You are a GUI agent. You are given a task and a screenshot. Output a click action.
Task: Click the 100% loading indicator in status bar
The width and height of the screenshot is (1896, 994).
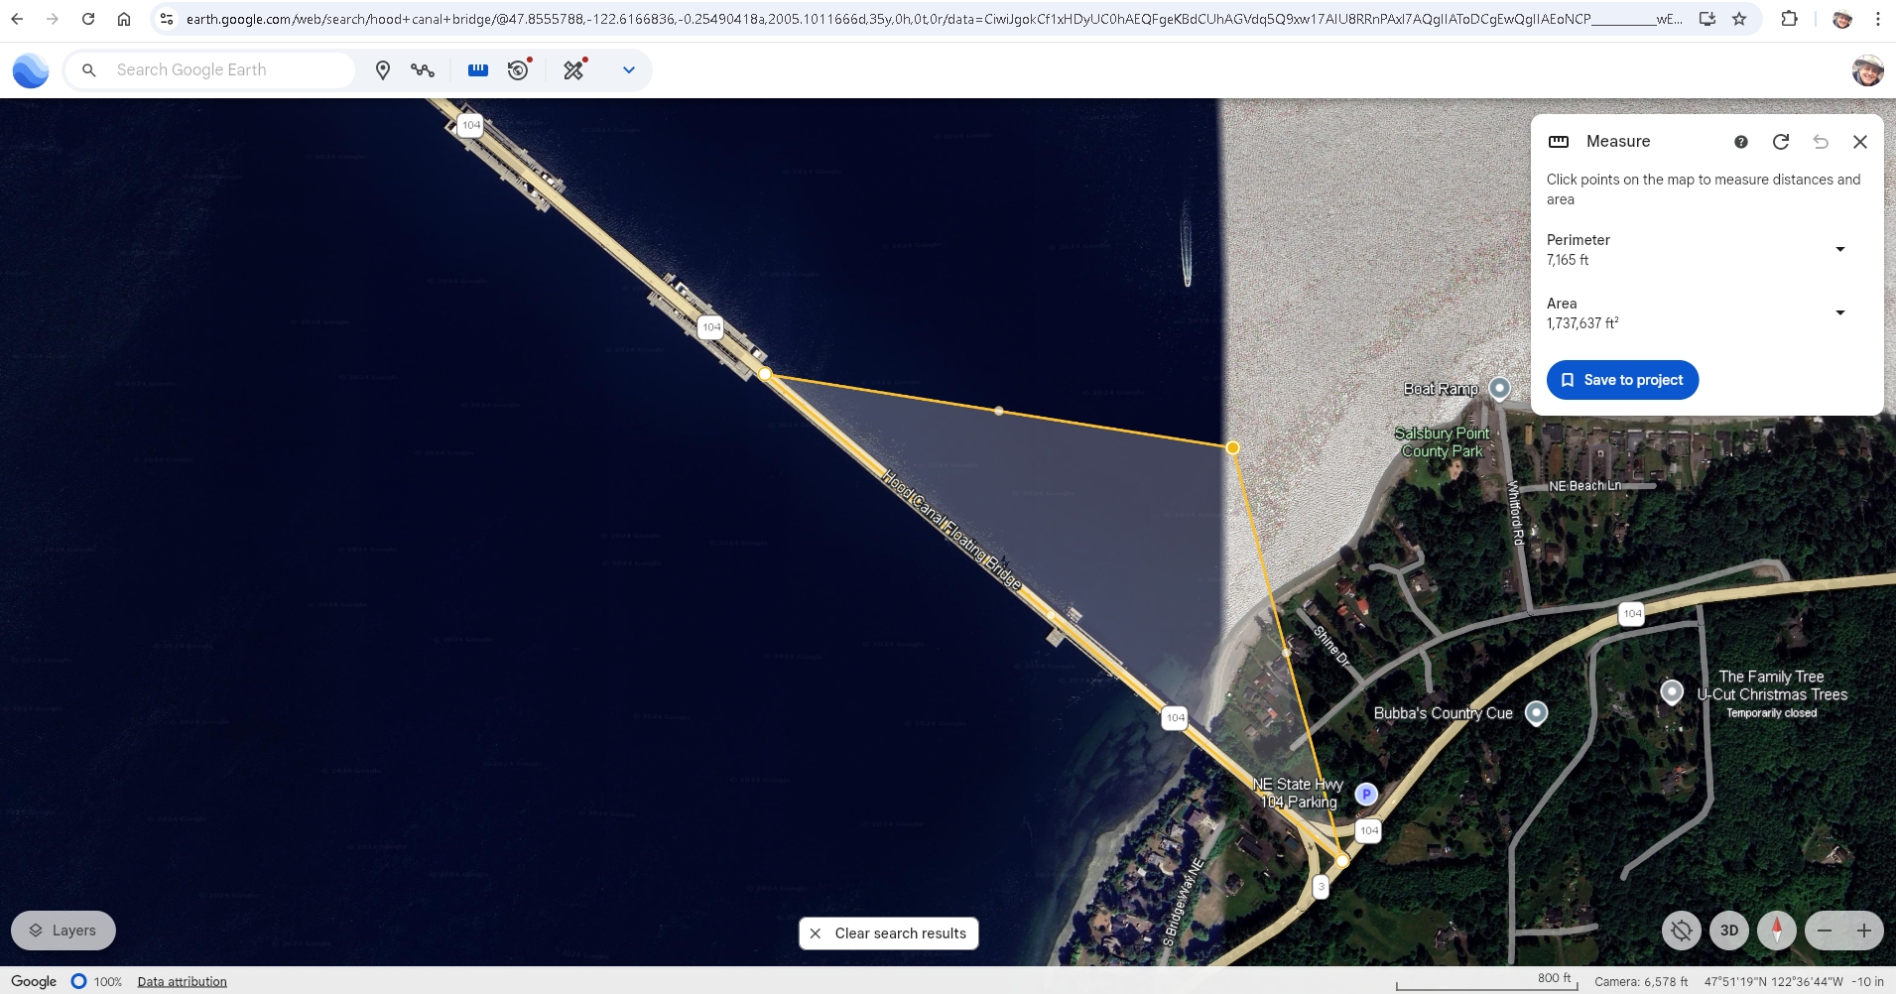[x=97, y=981]
